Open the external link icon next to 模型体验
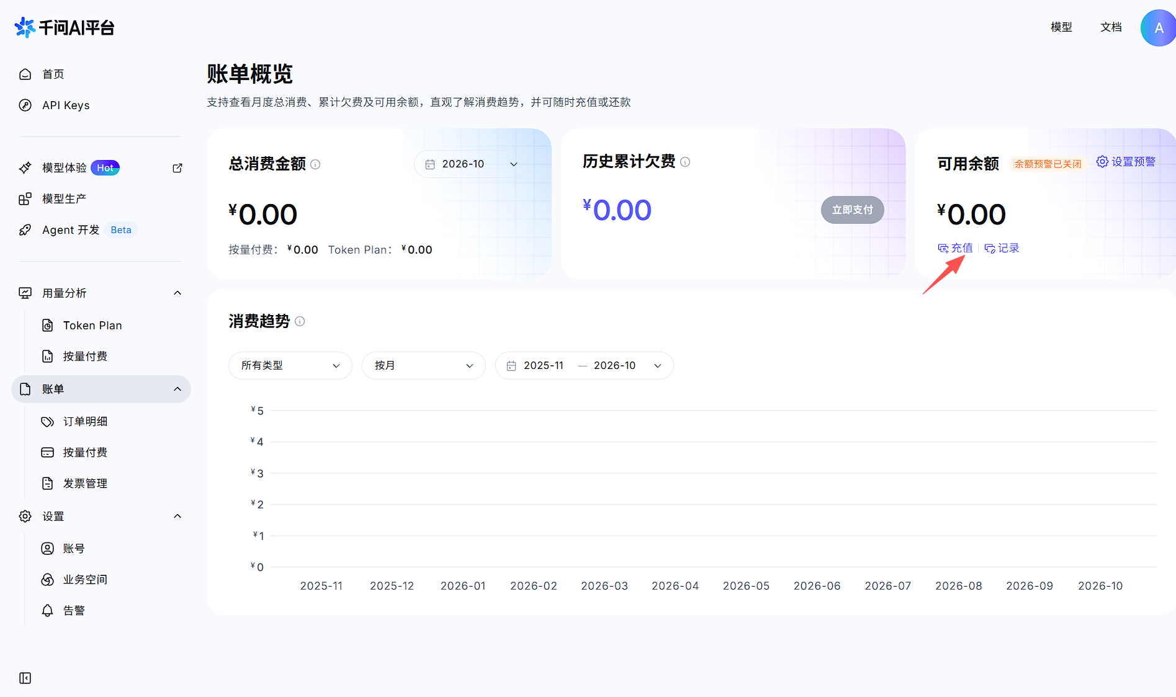Viewport: 1176px width, 697px height. click(177, 168)
